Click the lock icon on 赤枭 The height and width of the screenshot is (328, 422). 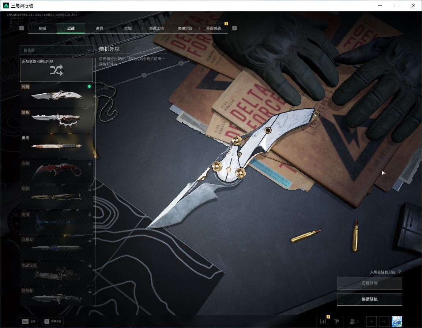[x=90, y=164]
